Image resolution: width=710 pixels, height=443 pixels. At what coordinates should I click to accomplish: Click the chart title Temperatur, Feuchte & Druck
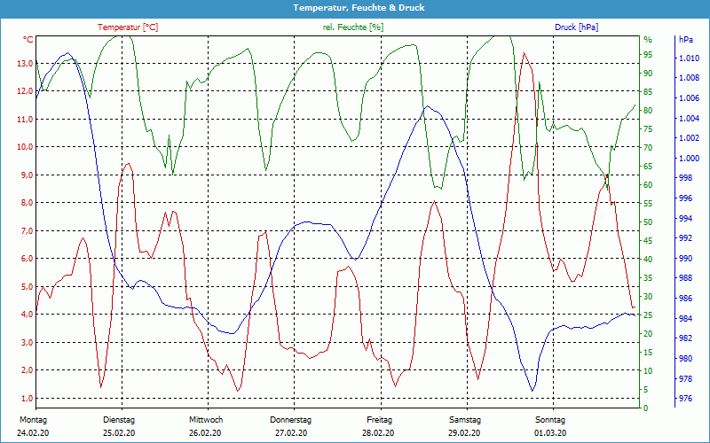coord(355,7)
